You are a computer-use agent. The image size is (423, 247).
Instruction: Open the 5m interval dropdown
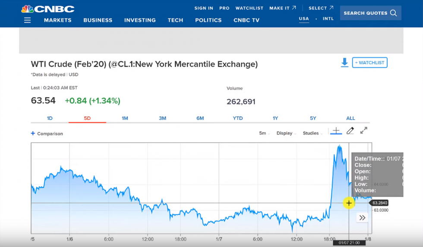point(265,133)
